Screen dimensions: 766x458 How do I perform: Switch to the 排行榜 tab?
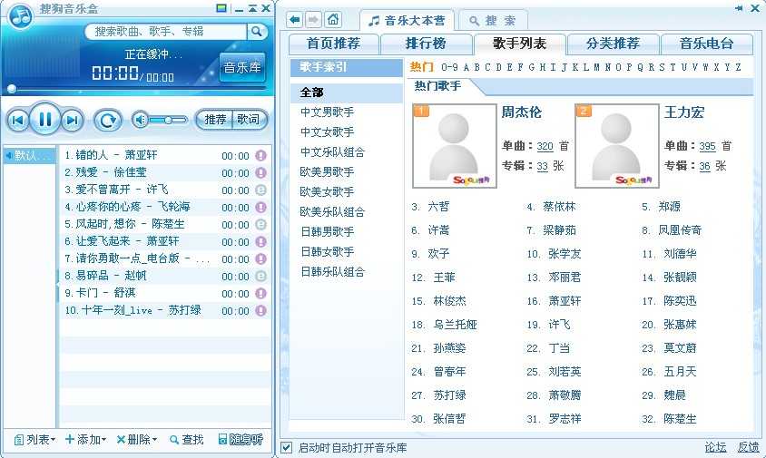[426, 44]
